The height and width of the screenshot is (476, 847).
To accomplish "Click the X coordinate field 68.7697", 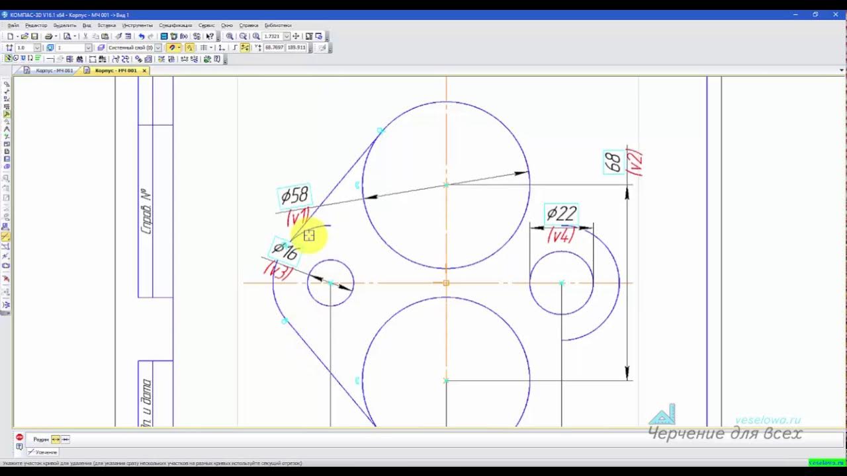I will (274, 48).
